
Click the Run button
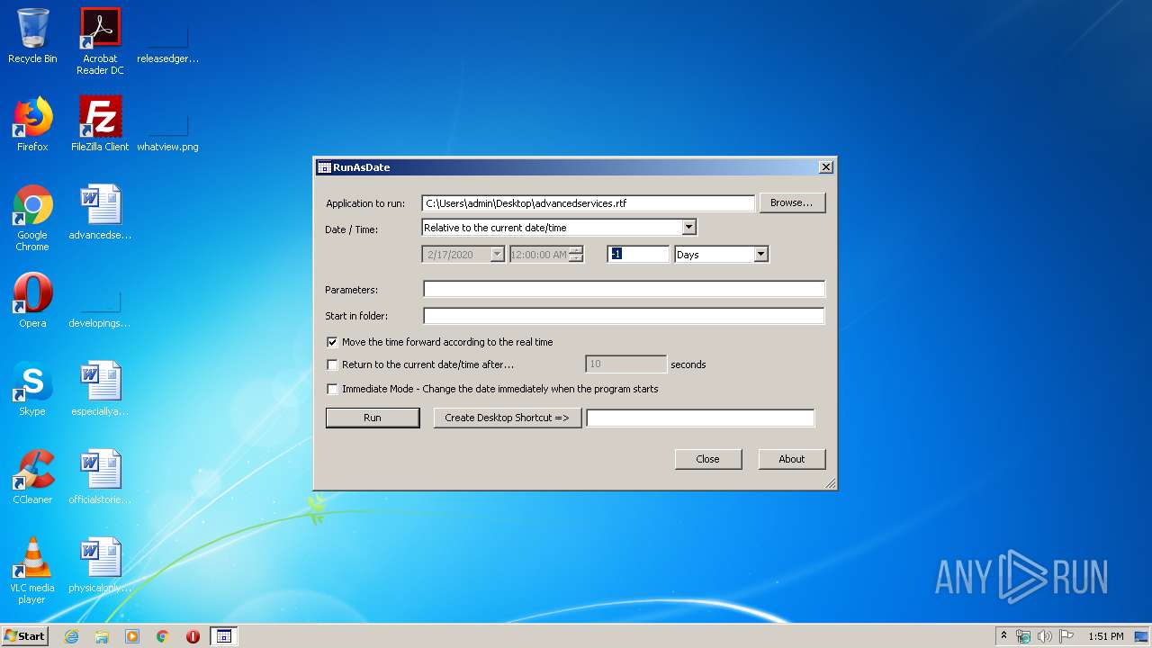373,418
